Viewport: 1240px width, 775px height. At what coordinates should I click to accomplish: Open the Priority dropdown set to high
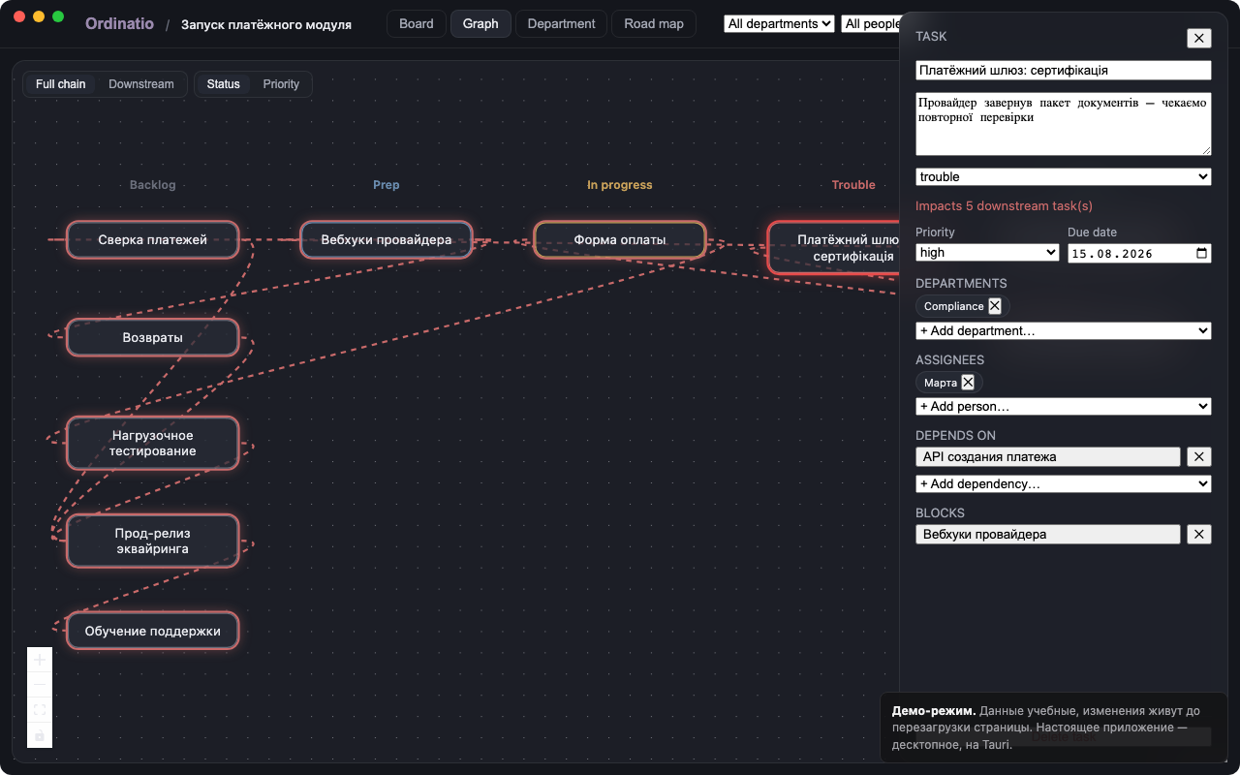[x=987, y=252]
